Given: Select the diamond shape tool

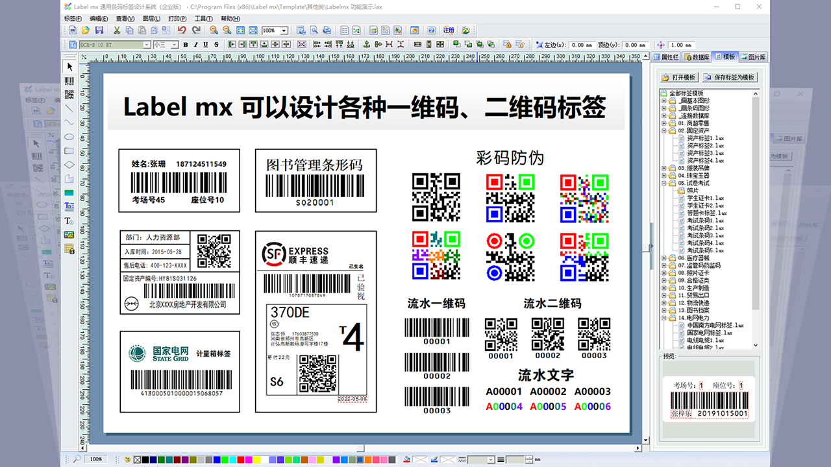Looking at the screenshot, I should click(x=69, y=165).
